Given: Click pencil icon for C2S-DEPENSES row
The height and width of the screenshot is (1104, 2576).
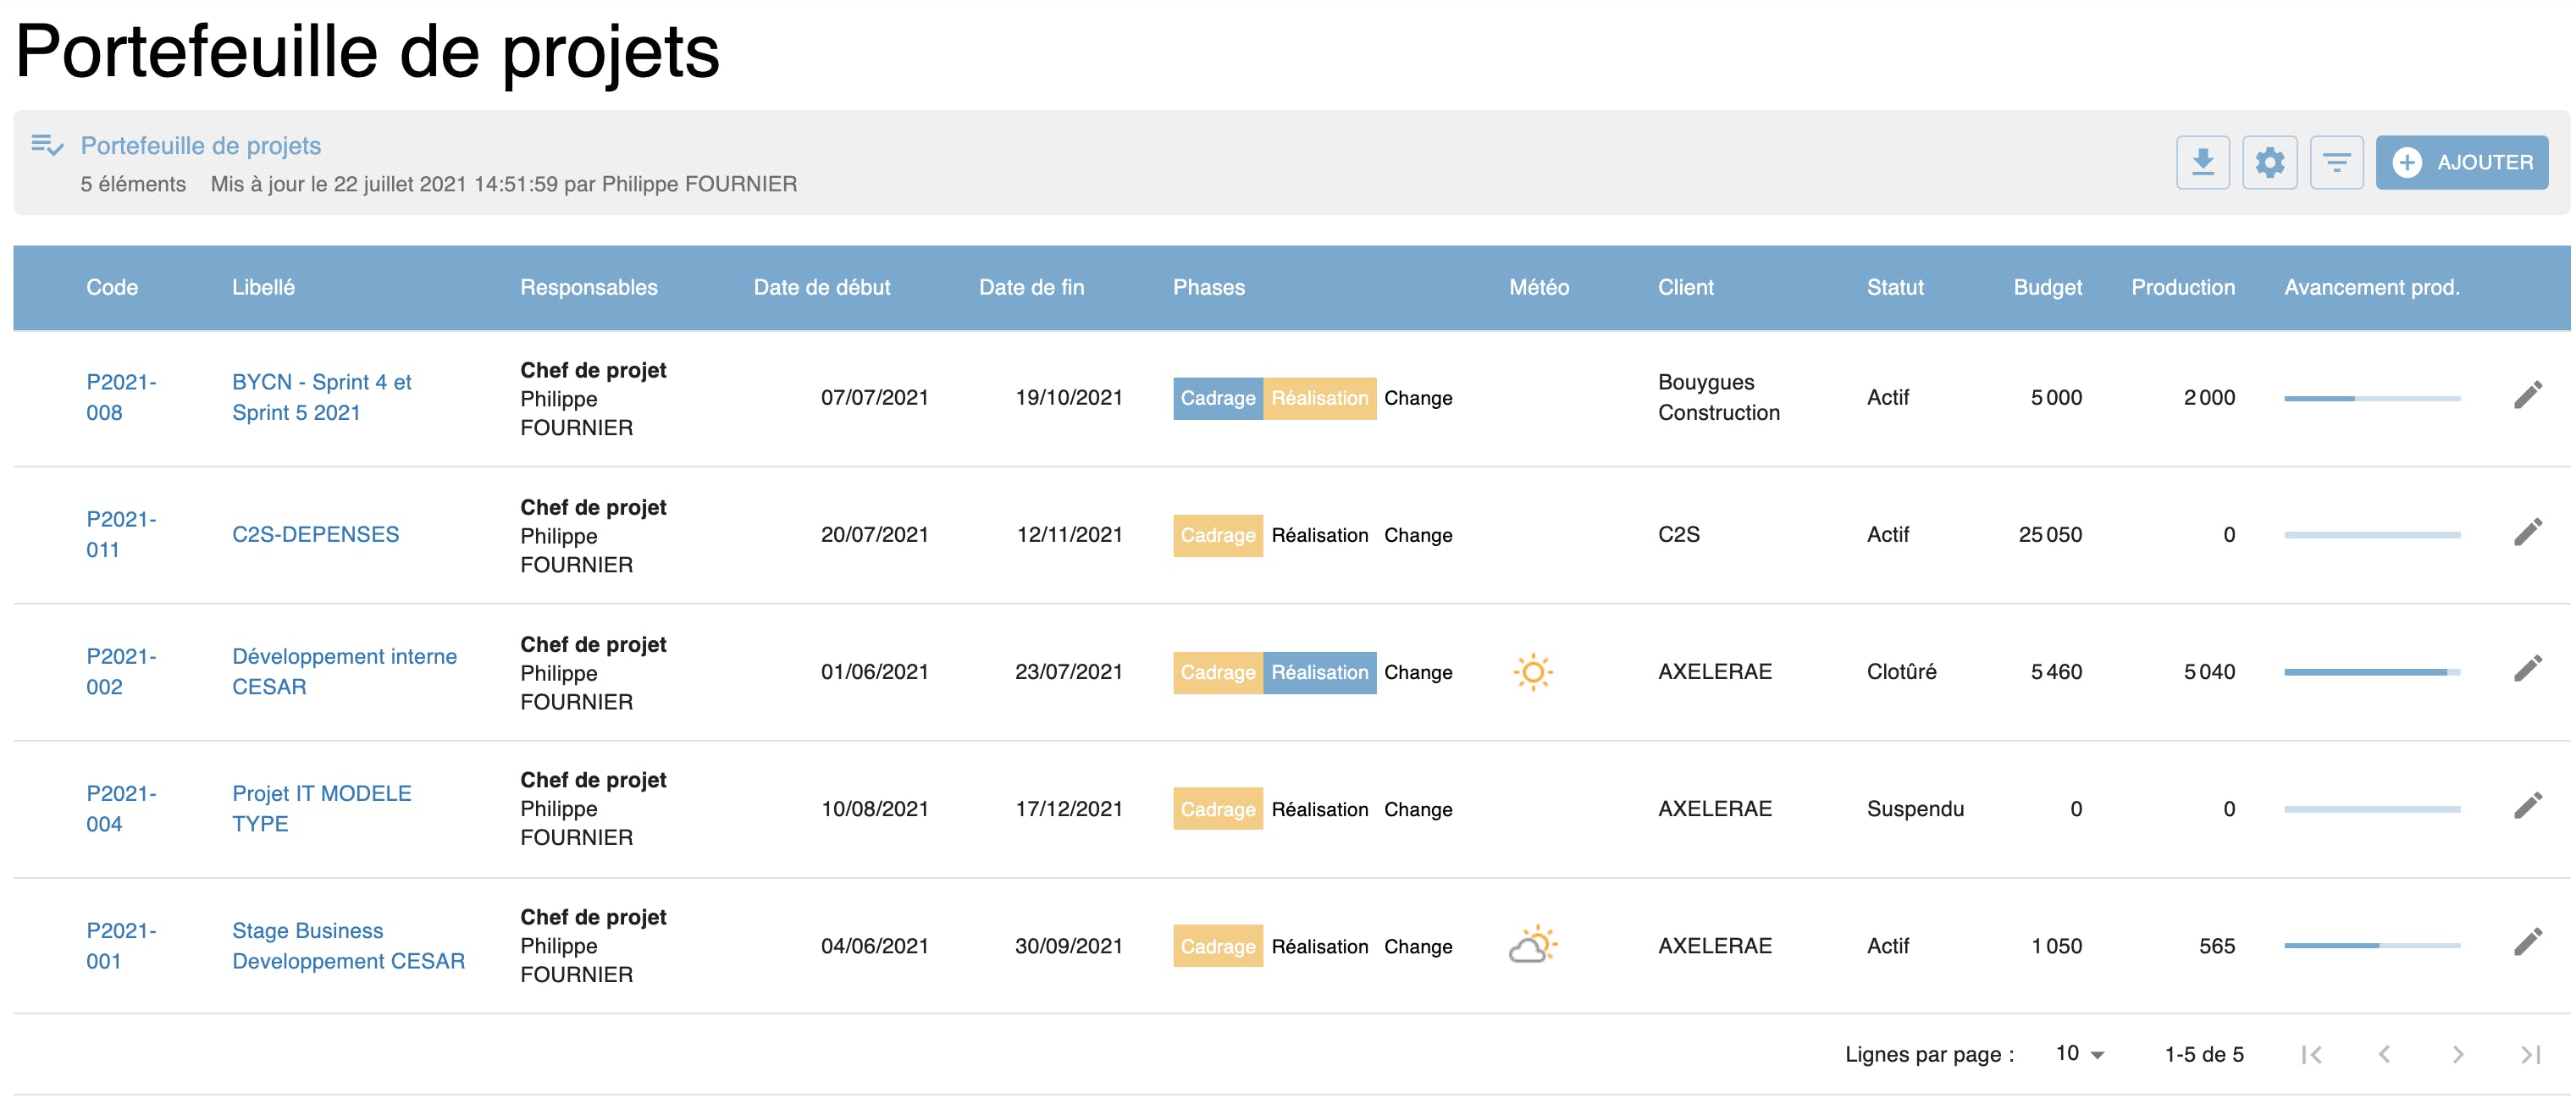Looking at the screenshot, I should pos(2527,533).
